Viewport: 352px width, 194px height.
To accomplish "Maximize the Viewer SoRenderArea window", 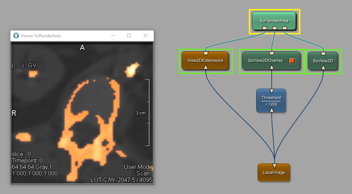I will [x=129, y=35].
